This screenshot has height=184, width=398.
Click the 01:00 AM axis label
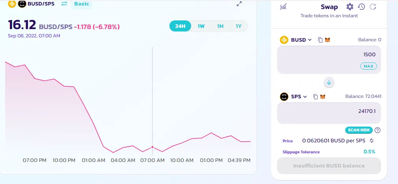click(93, 160)
